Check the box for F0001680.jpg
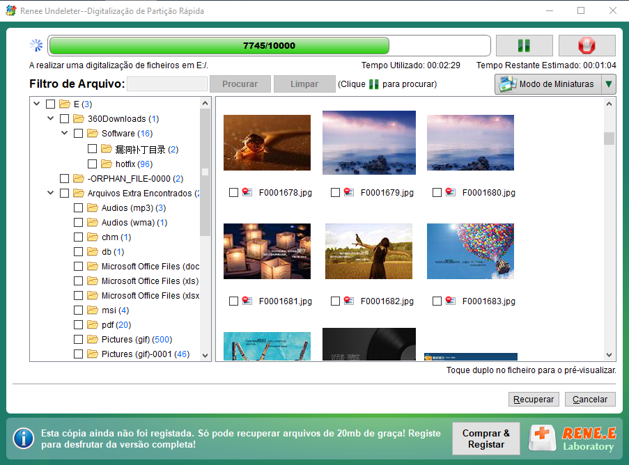The height and width of the screenshot is (465, 629). pos(437,192)
